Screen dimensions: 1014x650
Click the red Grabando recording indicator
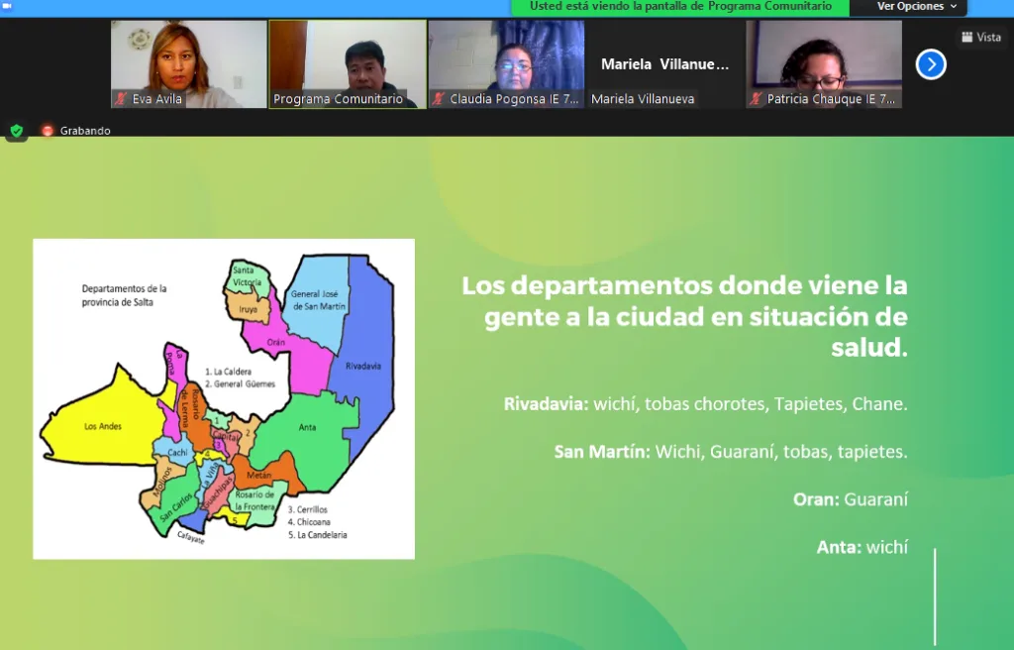coord(47,131)
